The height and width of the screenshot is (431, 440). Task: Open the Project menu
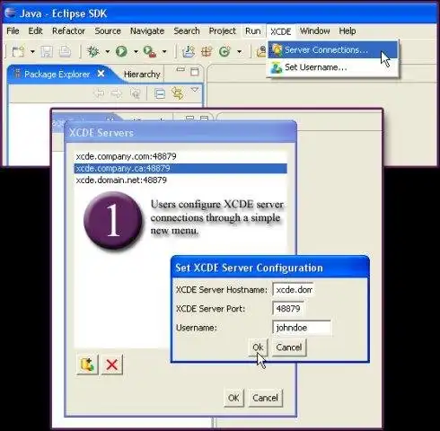click(223, 31)
